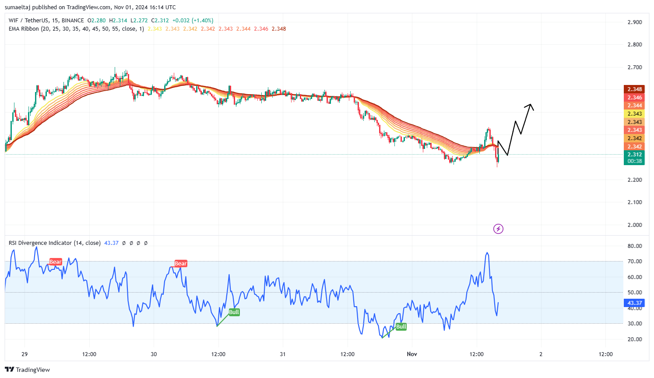Click the yellow 2.343 price axis tag
Screen dimensions: 654x378
(634, 114)
